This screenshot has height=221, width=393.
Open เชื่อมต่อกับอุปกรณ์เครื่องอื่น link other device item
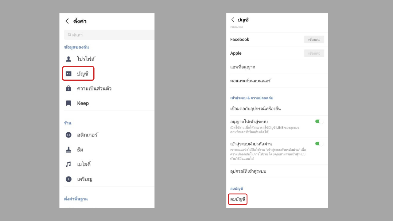coord(255,109)
